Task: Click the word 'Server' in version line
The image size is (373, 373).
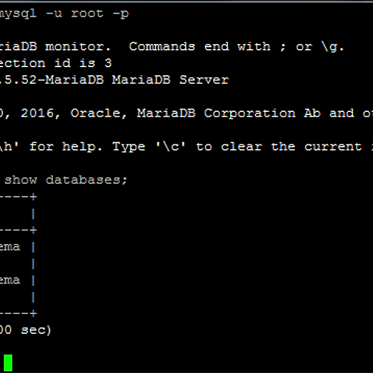Action: click(204, 80)
